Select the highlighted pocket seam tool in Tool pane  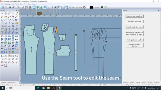[x=9, y=39]
